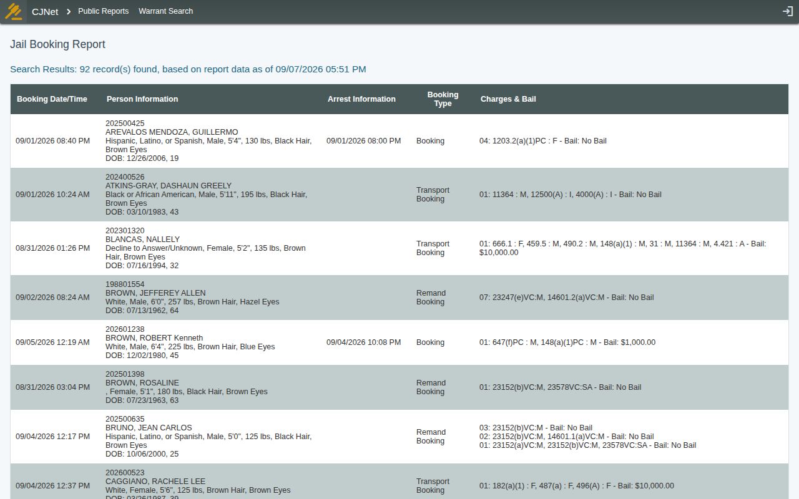
Task: Click charge 1203.2(a)(1)PC No Bail text
Action: (543, 141)
